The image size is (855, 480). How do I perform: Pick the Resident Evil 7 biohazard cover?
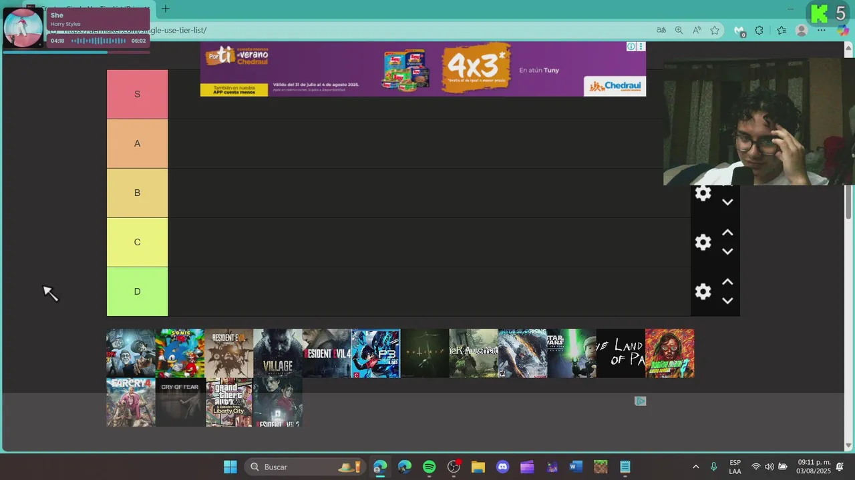tap(229, 353)
